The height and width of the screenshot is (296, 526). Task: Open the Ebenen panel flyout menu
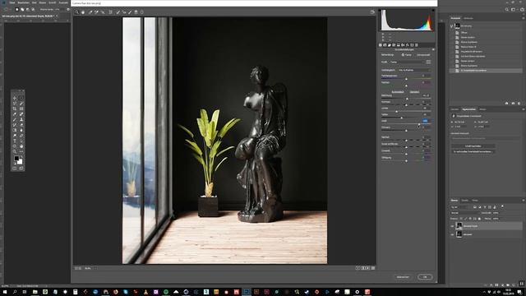pyautogui.click(x=523, y=201)
